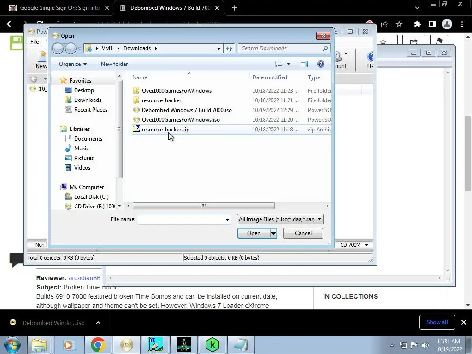Viewport: 472px width, 354px height.
Task: Close the Chrome downloads bar
Action: 464,322
